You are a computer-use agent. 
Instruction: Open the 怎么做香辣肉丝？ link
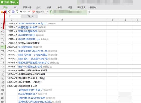27,94
